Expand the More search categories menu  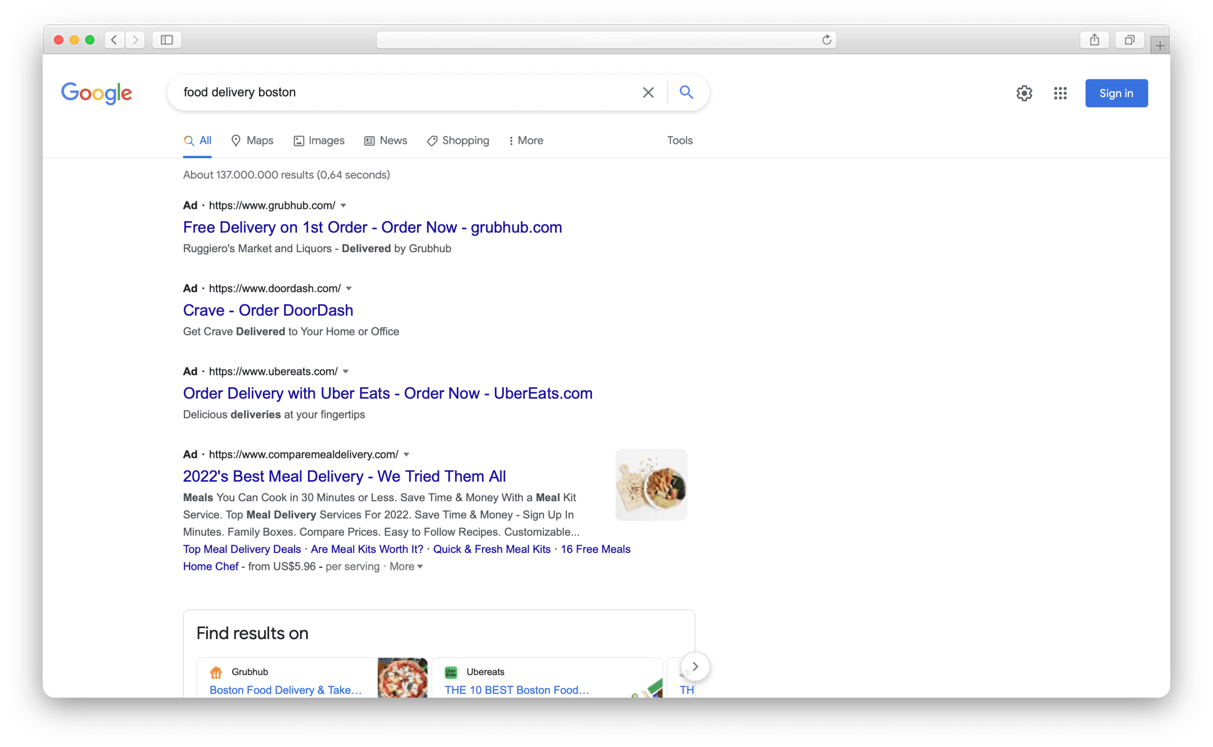(525, 140)
